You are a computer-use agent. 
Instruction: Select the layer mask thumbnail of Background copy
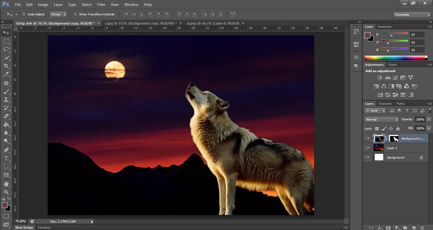[x=394, y=138]
